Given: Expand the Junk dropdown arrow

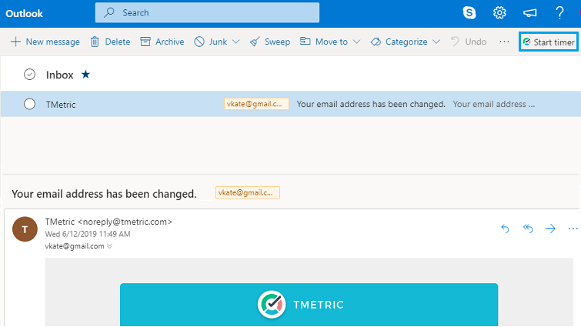Looking at the screenshot, I should 235,42.
